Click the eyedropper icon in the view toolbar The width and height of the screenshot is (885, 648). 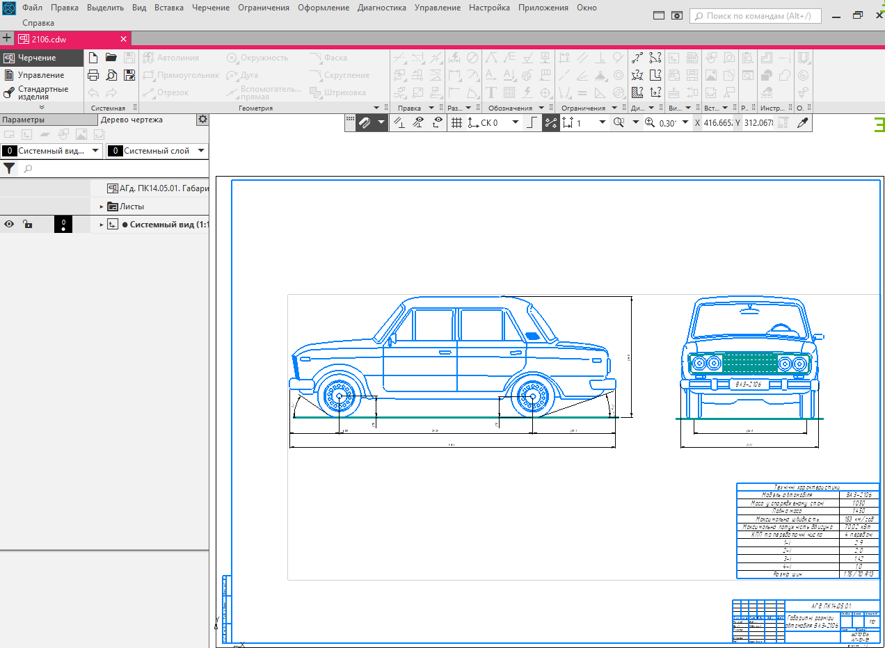[802, 123]
